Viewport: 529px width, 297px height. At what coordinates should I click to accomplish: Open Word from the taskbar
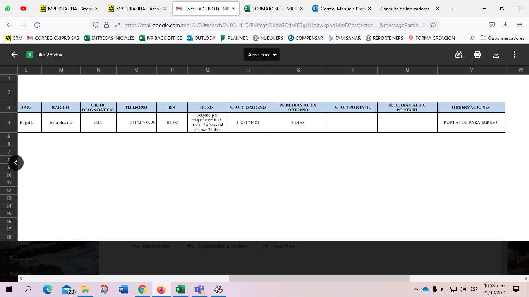123,289
